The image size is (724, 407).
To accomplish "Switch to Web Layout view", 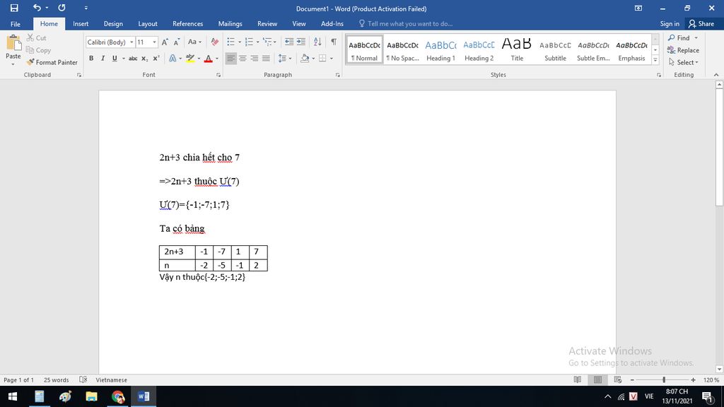I will (x=618, y=379).
